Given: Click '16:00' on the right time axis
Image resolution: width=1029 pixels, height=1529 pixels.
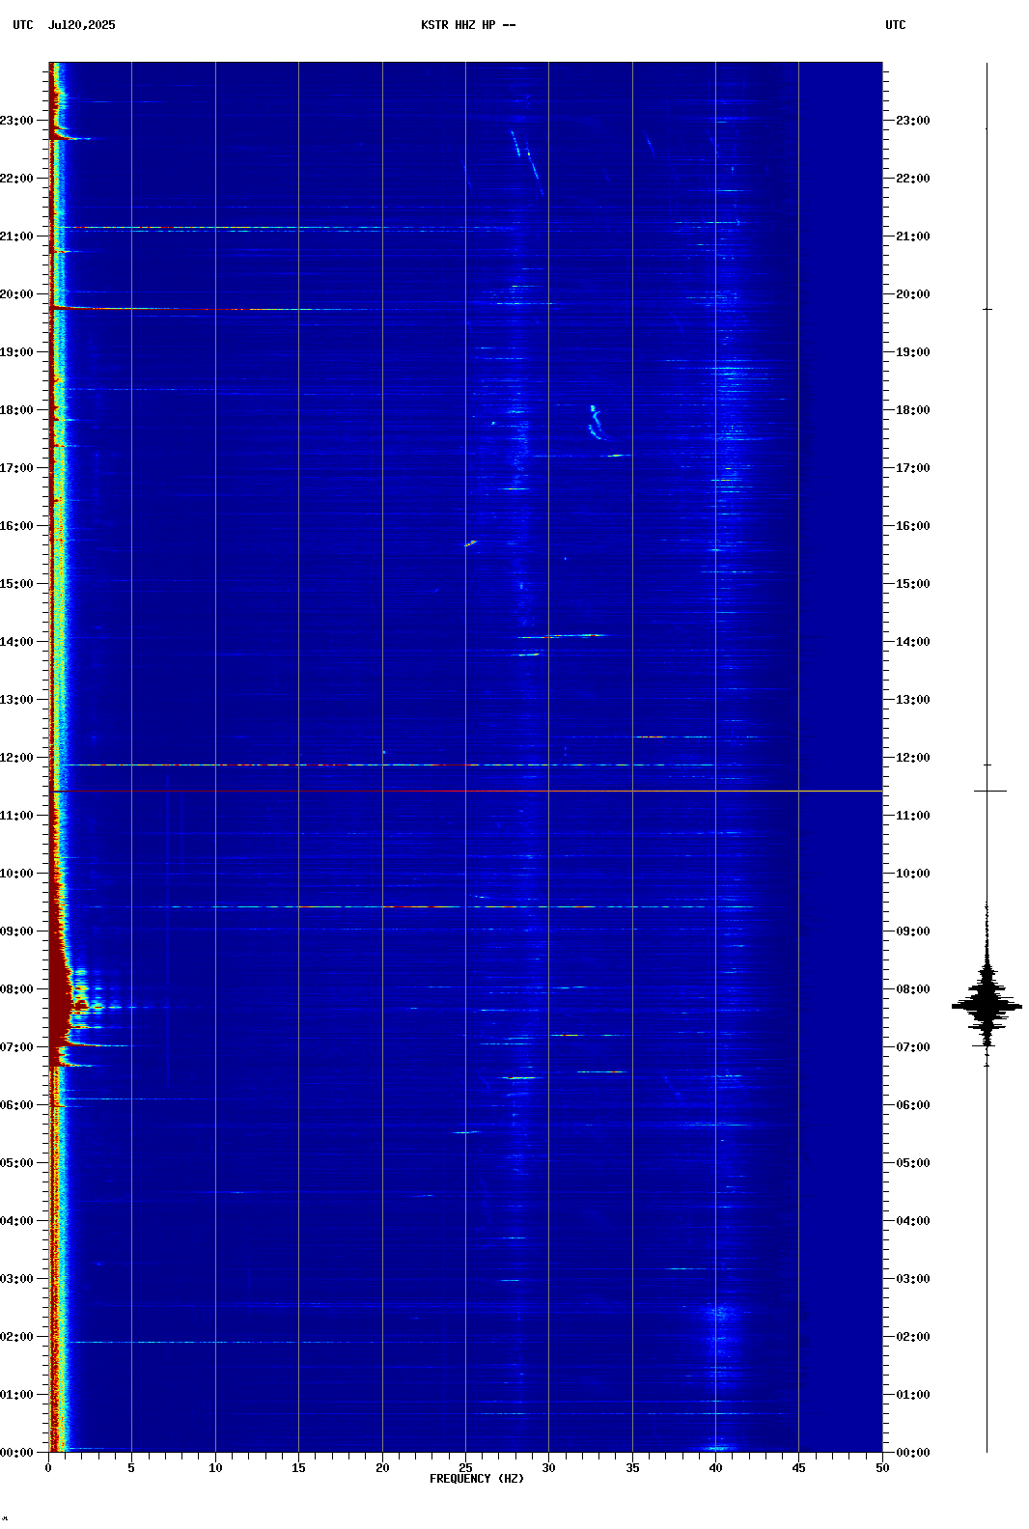Looking at the screenshot, I should [x=913, y=526].
